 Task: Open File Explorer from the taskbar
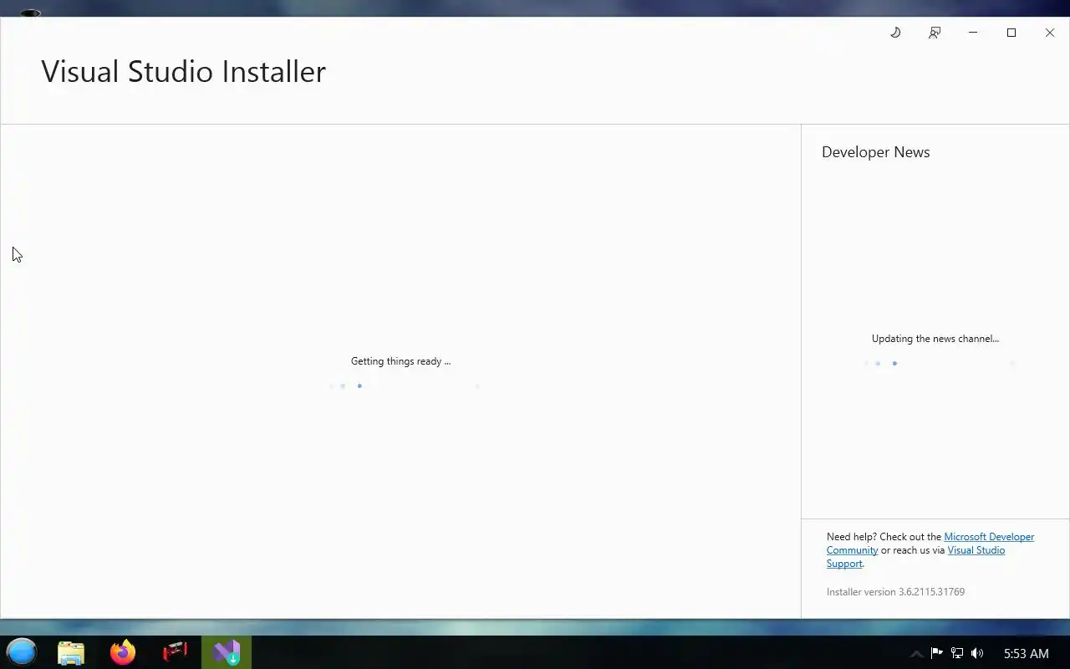(71, 652)
